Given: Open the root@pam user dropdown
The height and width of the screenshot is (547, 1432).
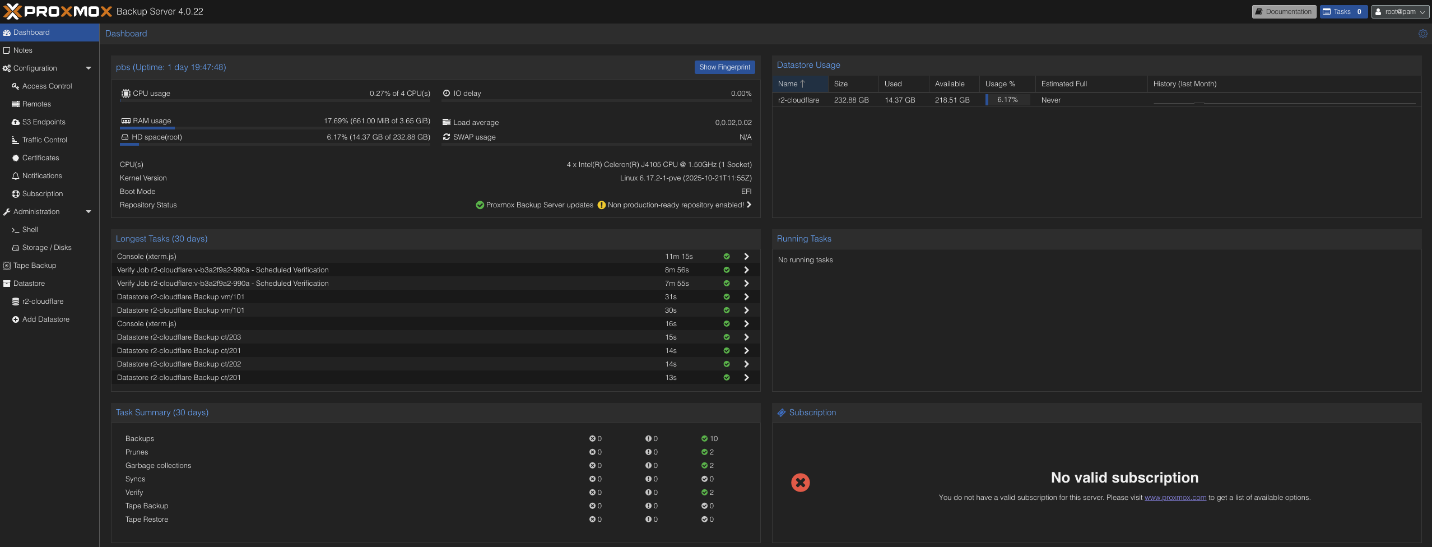Looking at the screenshot, I should [x=1400, y=12].
